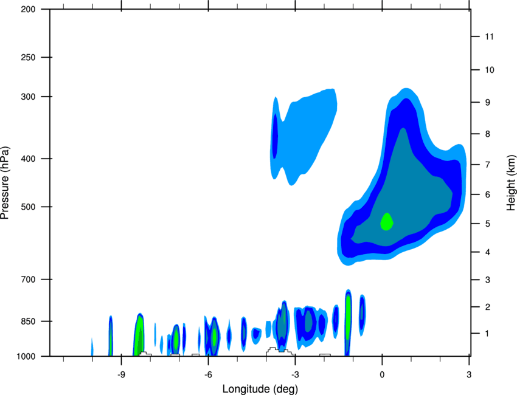Image resolution: width=517 pixels, height=395 pixels.
Task: Click the tall green column near longitude -1
Action: pos(348,318)
